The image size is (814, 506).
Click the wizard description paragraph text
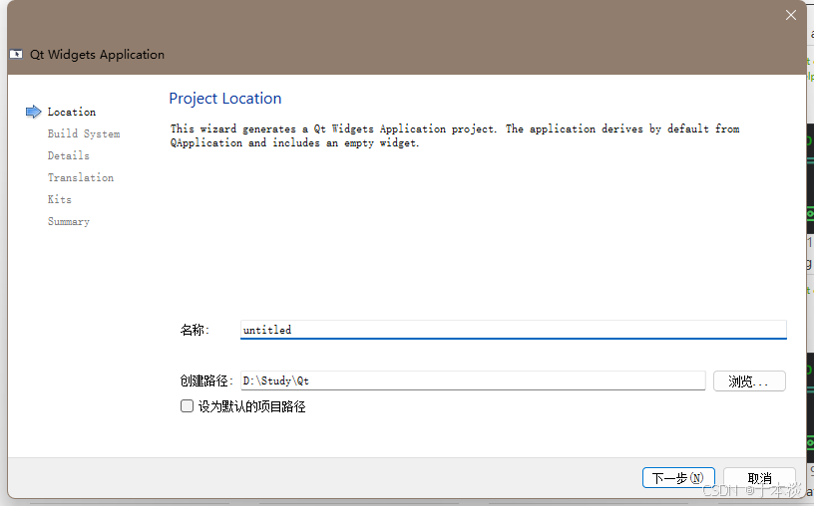[x=455, y=135]
